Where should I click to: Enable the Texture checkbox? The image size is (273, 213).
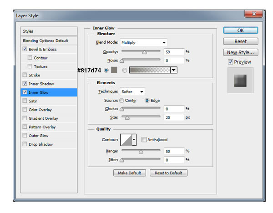(x=30, y=66)
